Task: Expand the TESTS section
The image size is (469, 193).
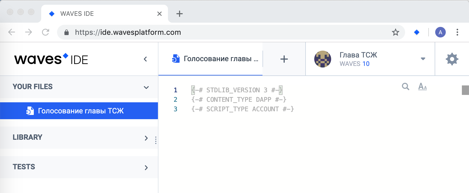Action: click(146, 167)
